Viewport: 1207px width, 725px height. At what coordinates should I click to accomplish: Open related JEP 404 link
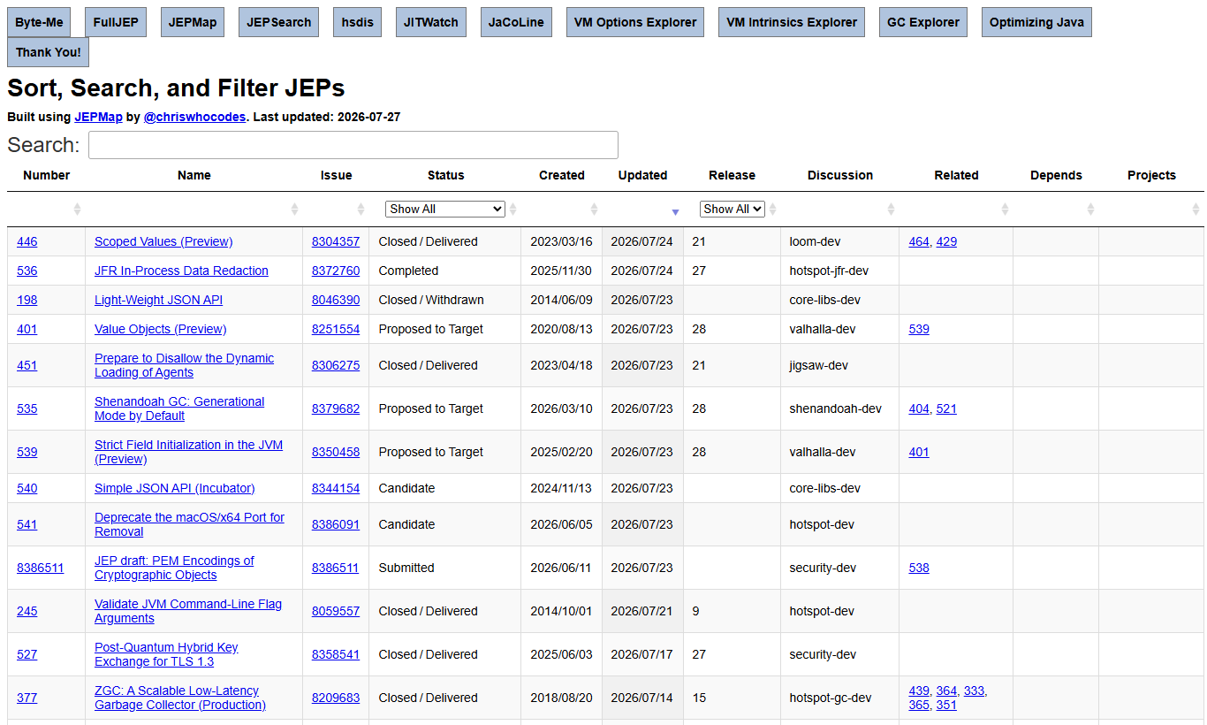[919, 408]
